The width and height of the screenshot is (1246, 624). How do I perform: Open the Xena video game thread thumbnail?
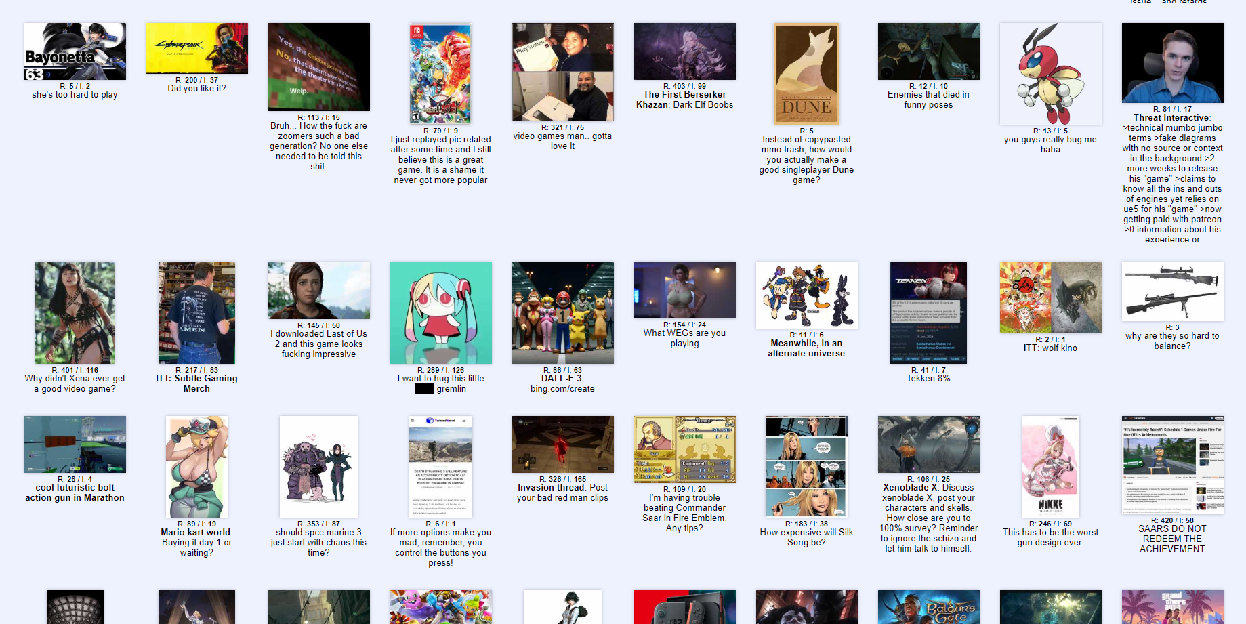point(75,313)
